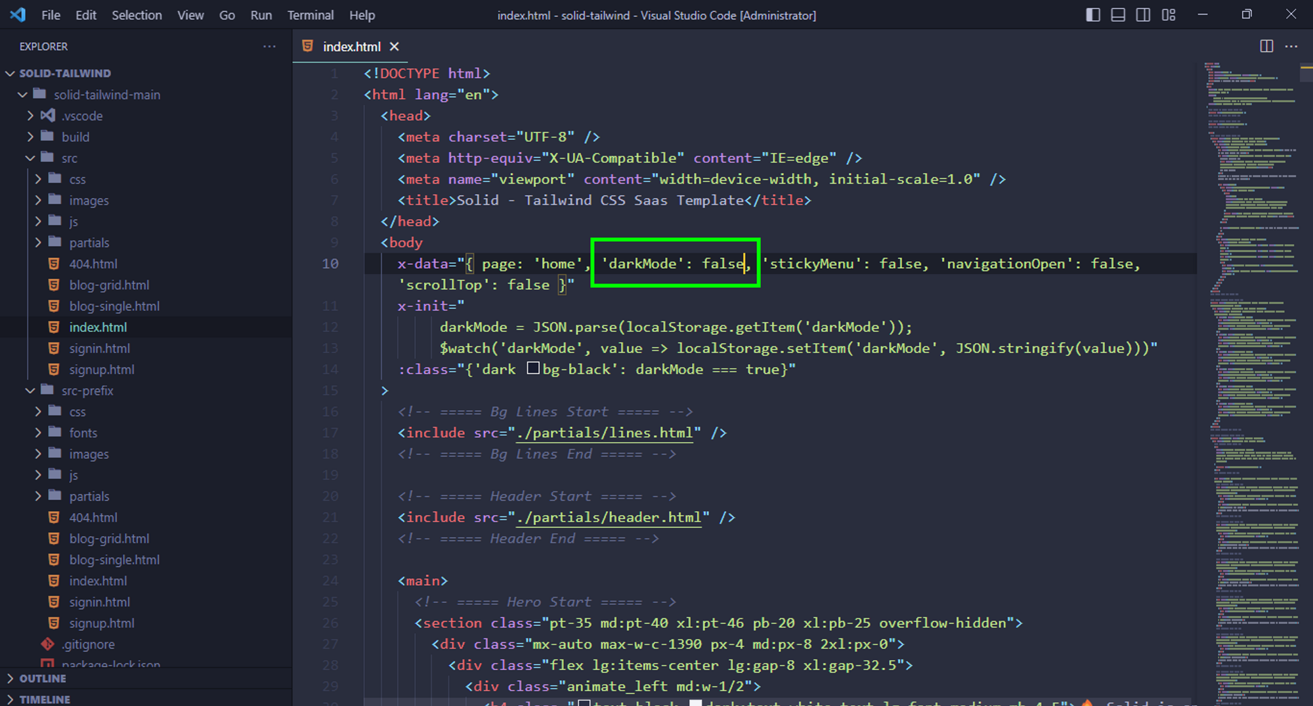Click the VS Code logo in the title bar

pos(16,14)
